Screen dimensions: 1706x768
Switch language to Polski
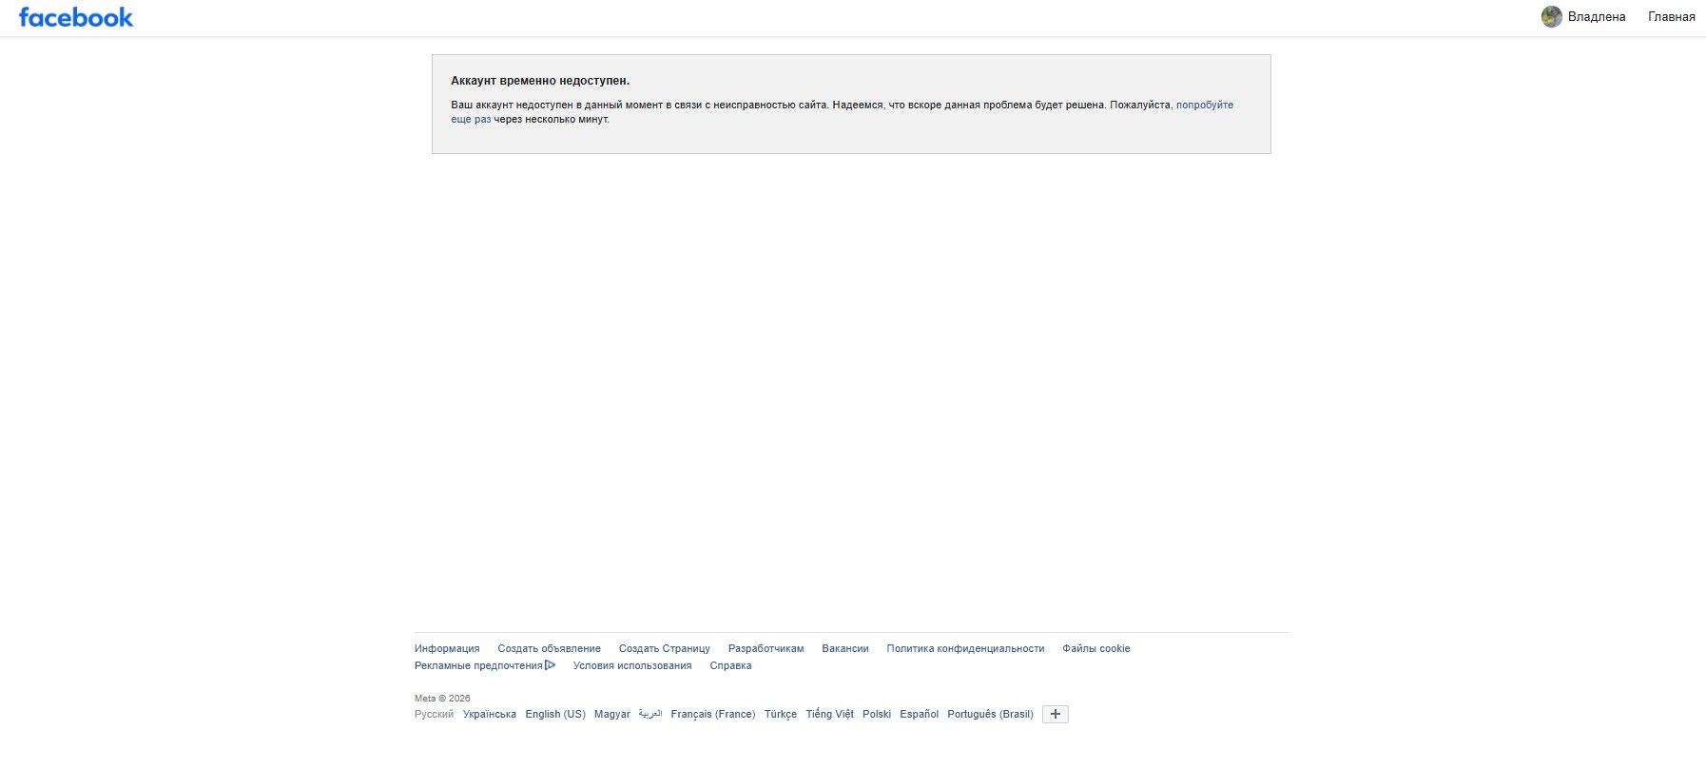877,714
